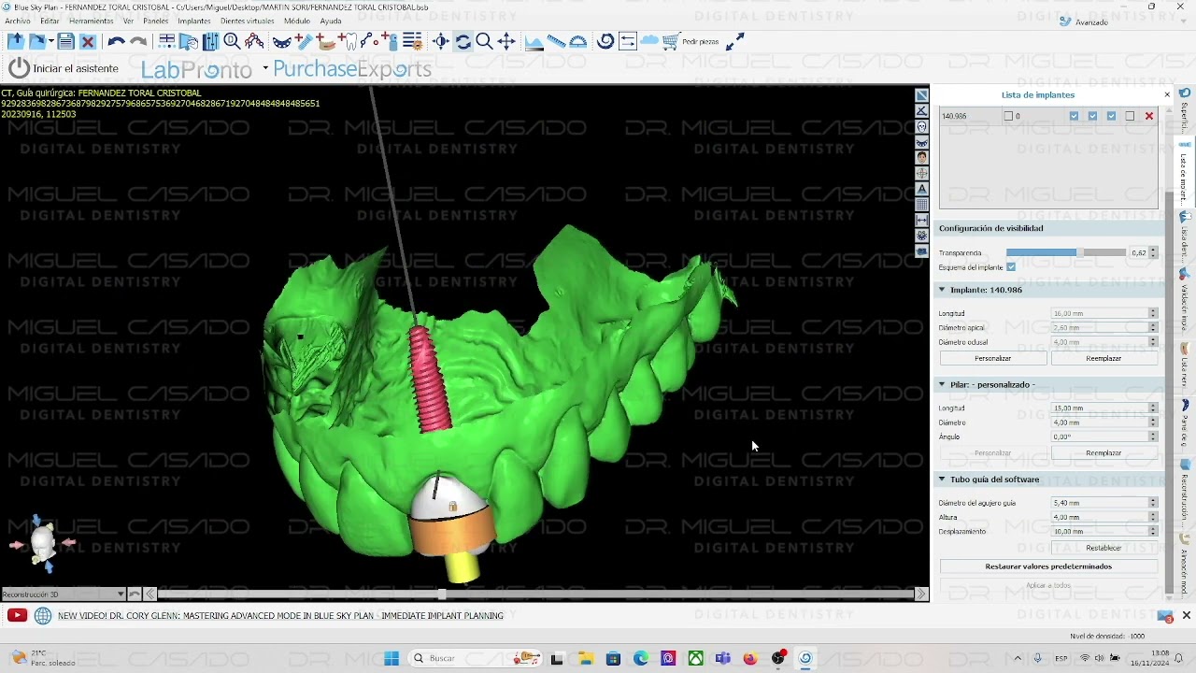Open the Dientes virtuales menu
Image resolution: width=1196 pixels, height=673 pixels.
click(248, 21)
